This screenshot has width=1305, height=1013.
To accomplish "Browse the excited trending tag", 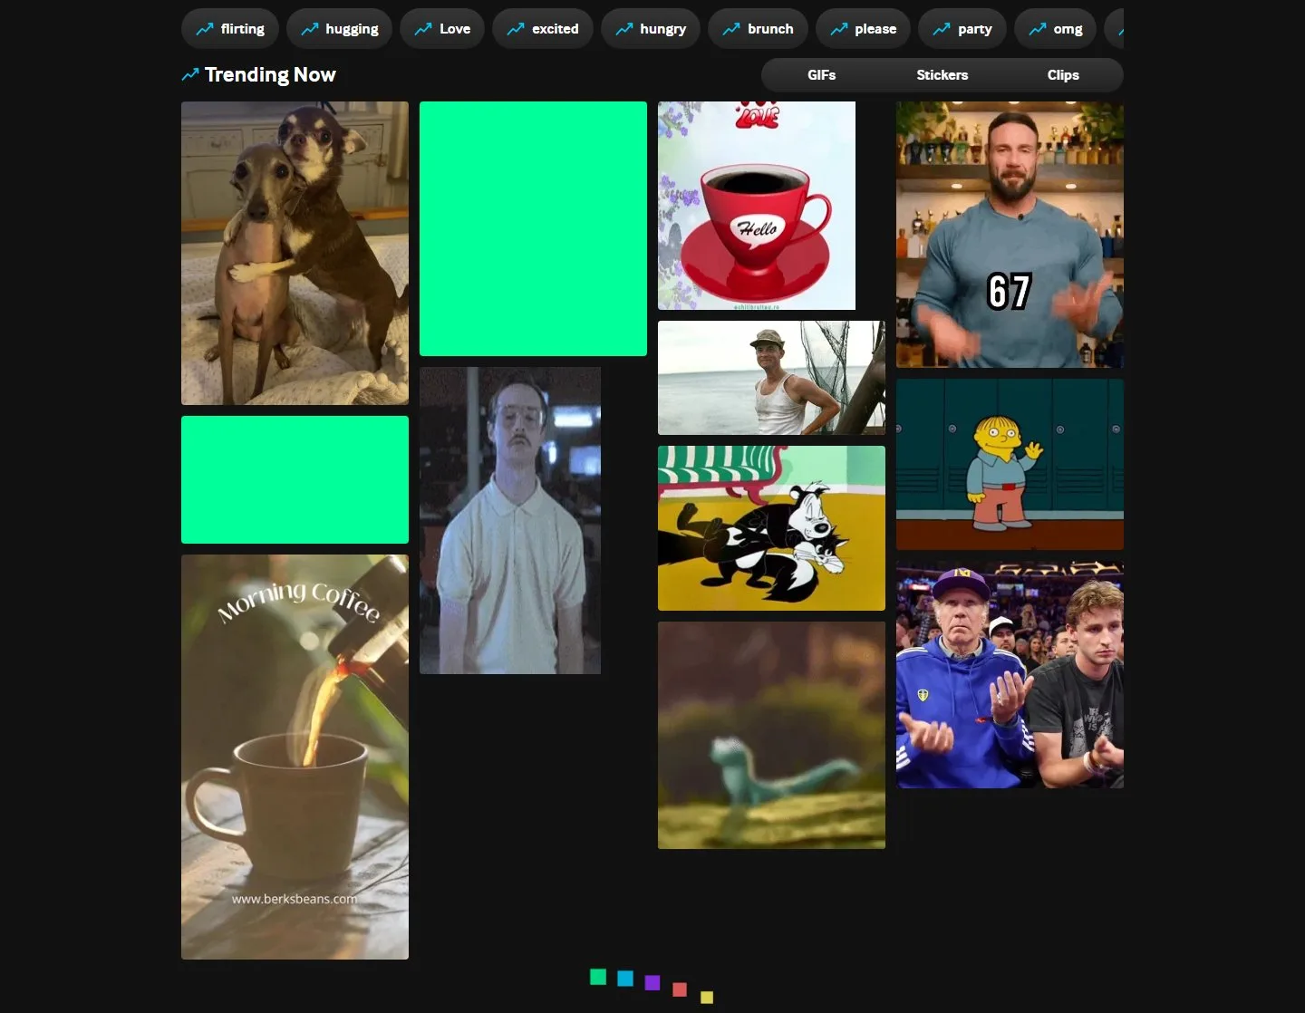I will pyautogui.click(x=543, y=29).
